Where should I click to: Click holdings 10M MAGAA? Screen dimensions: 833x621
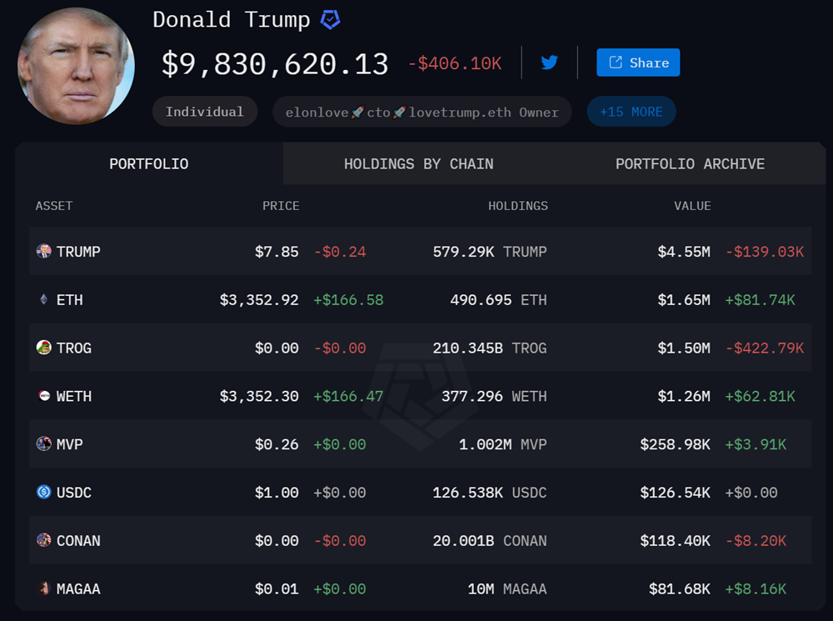coord(507,589)
